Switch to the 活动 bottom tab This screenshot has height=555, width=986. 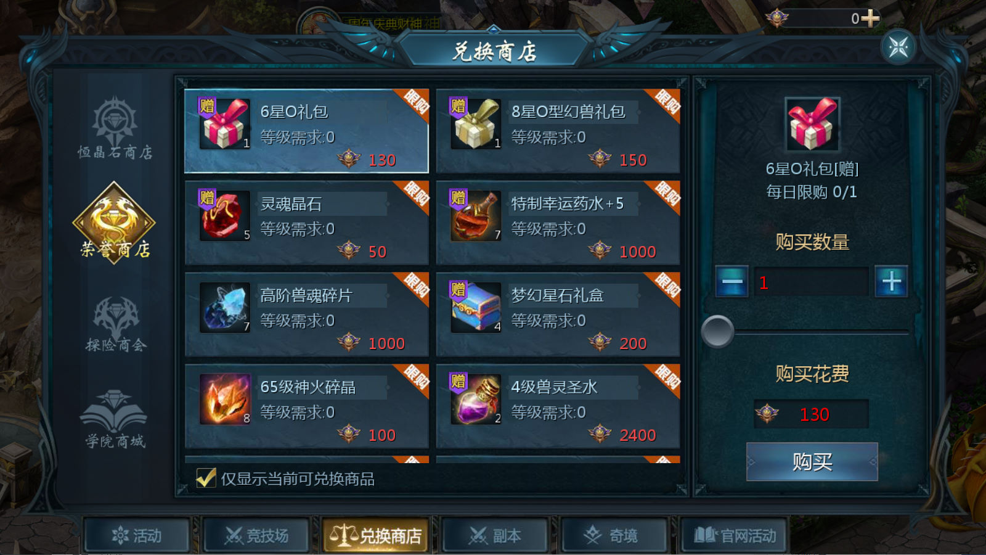click(x=137, y=535)
